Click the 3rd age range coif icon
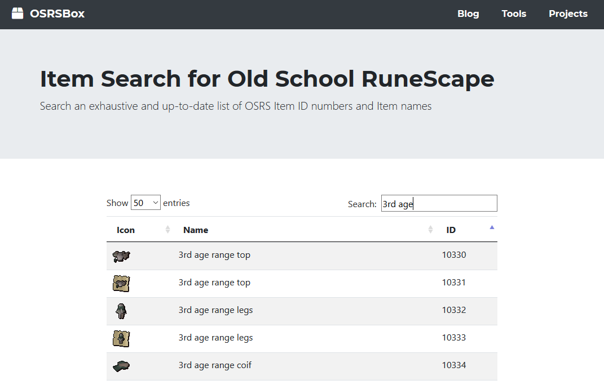604x385 pixels. [121, 366]
